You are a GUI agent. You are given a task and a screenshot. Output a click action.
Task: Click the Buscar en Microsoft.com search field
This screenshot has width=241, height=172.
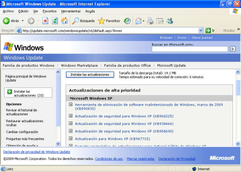(x=190, y=49)
